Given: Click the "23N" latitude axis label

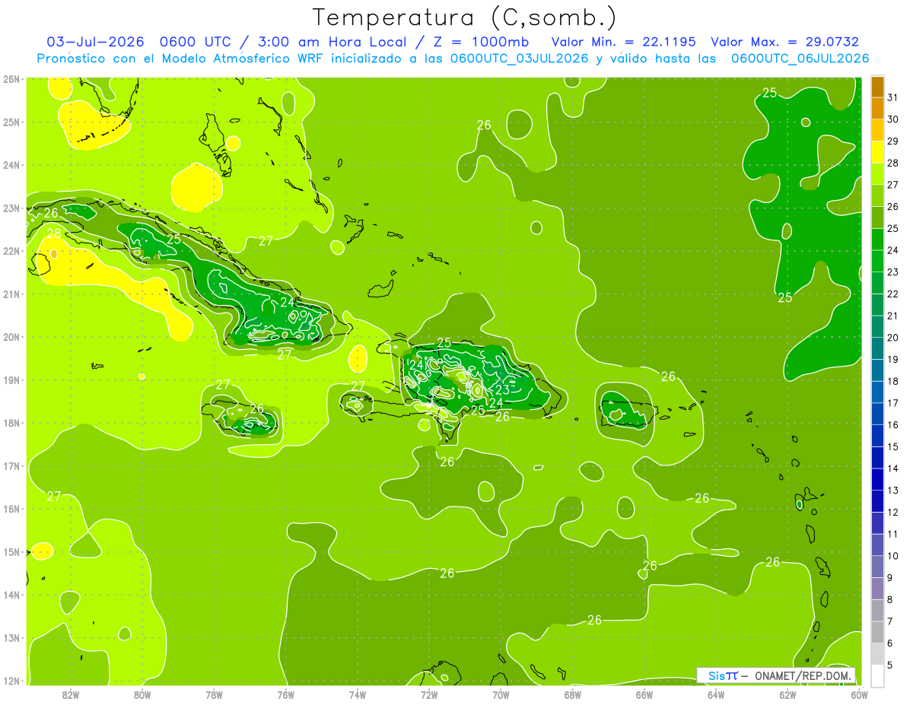Looking at the screenshot, I should click(x=11, y=208).
